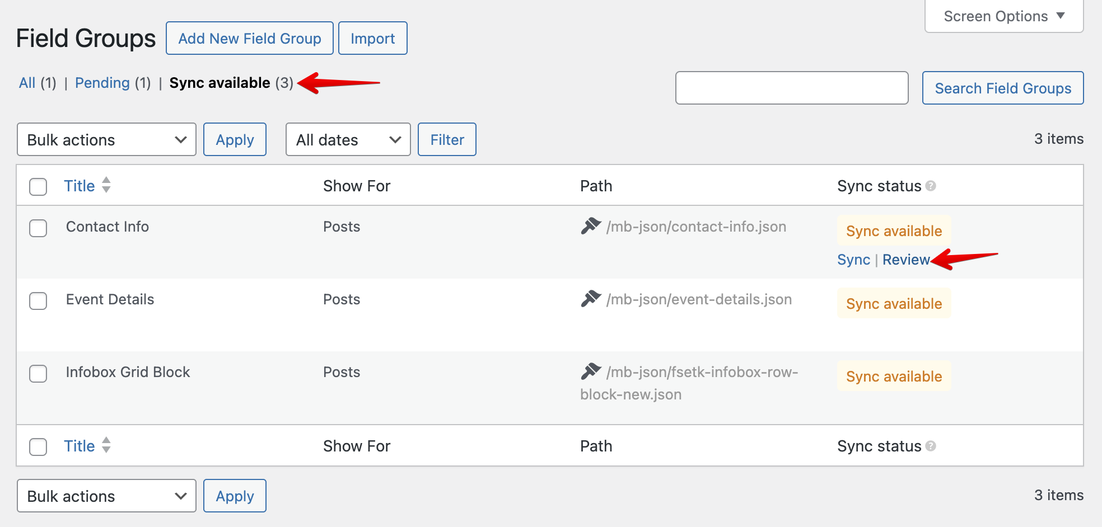Show All field groups view

pos(27,83)
